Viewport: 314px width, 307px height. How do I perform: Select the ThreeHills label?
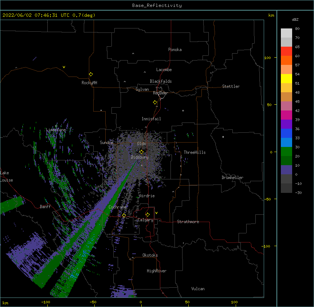[x=195, y=152]
